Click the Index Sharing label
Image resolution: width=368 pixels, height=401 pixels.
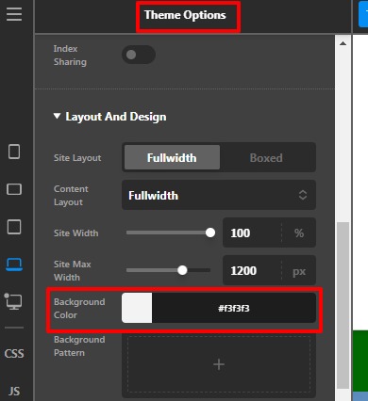pos(70,56)
